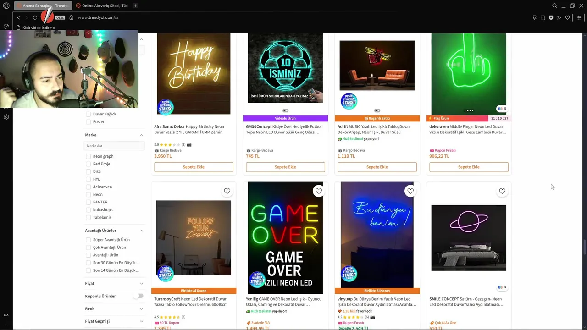Click the Marka Ara search field

[x=114, y=146]
